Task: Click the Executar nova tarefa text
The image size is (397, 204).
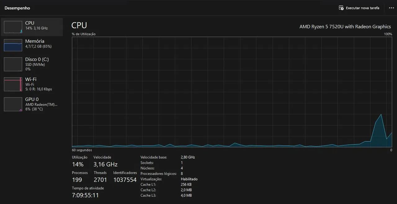Action: (x=363, y=8)
